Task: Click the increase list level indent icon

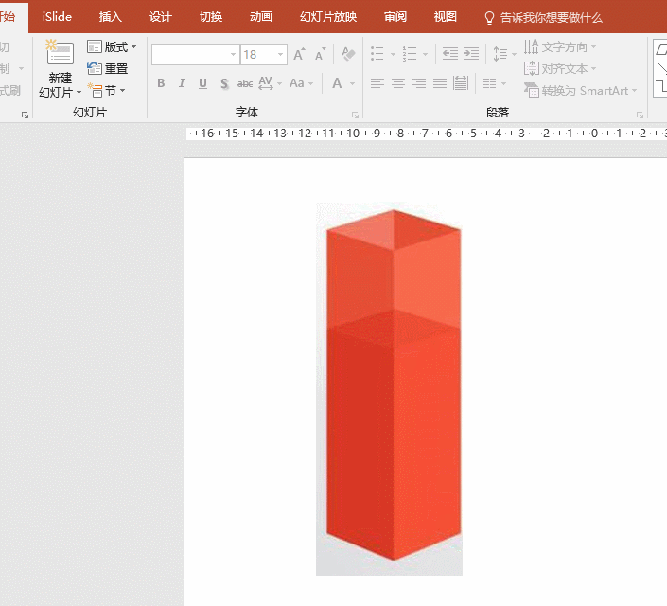Action: (x=471, y=54)
